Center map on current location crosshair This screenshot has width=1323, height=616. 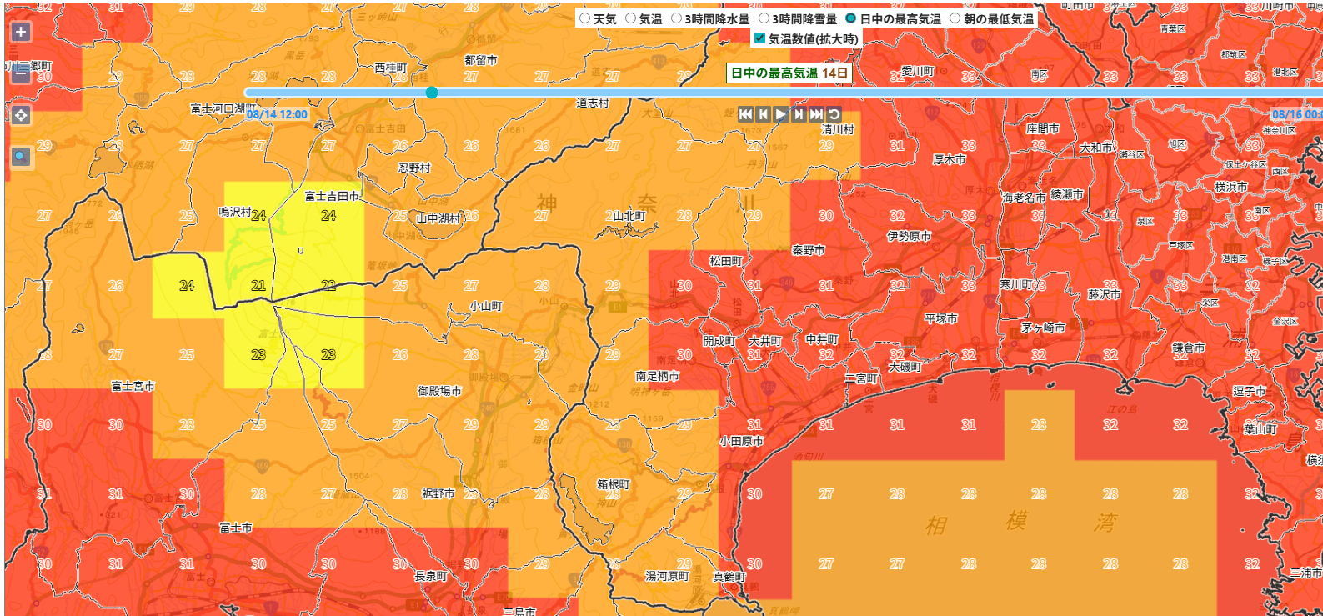click(x=21, y=115)
